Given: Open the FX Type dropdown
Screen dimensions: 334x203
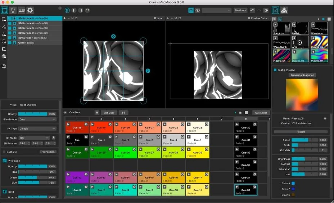Looking at the screenshot, I should (x=37, y=128).
